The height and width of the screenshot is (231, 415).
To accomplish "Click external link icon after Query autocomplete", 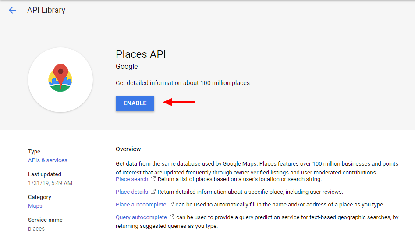I will click(172, 217).
